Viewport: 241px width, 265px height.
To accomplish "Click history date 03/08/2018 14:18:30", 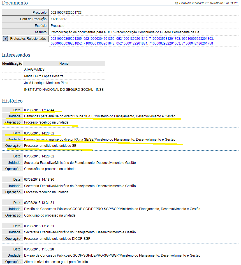I will click(x=39, y=180).
